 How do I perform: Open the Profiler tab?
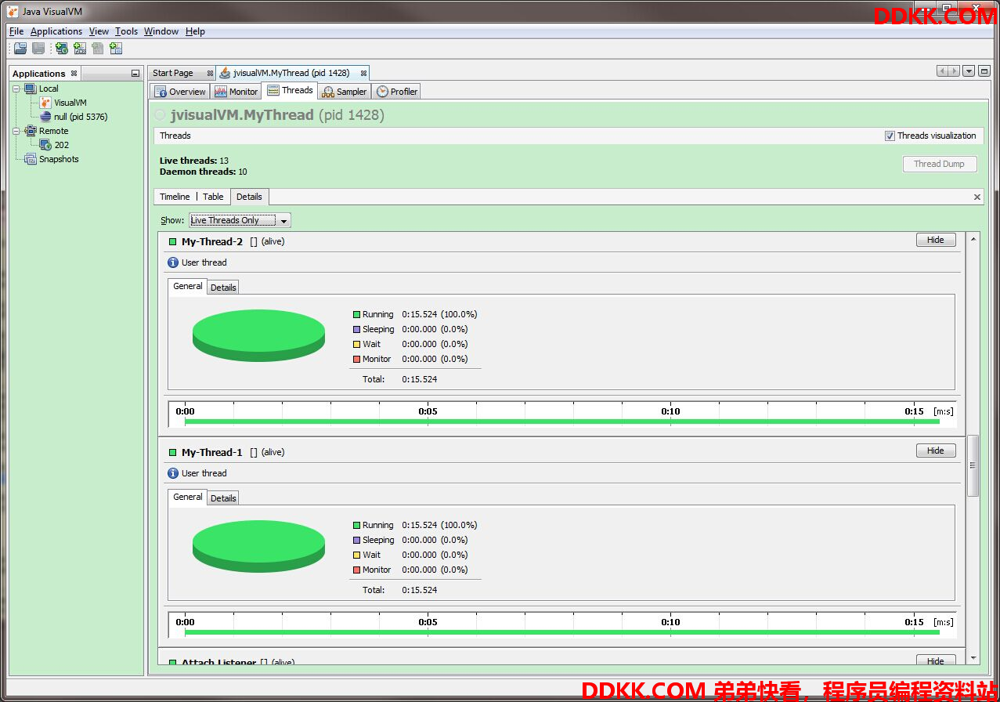[x=397, y=92]
